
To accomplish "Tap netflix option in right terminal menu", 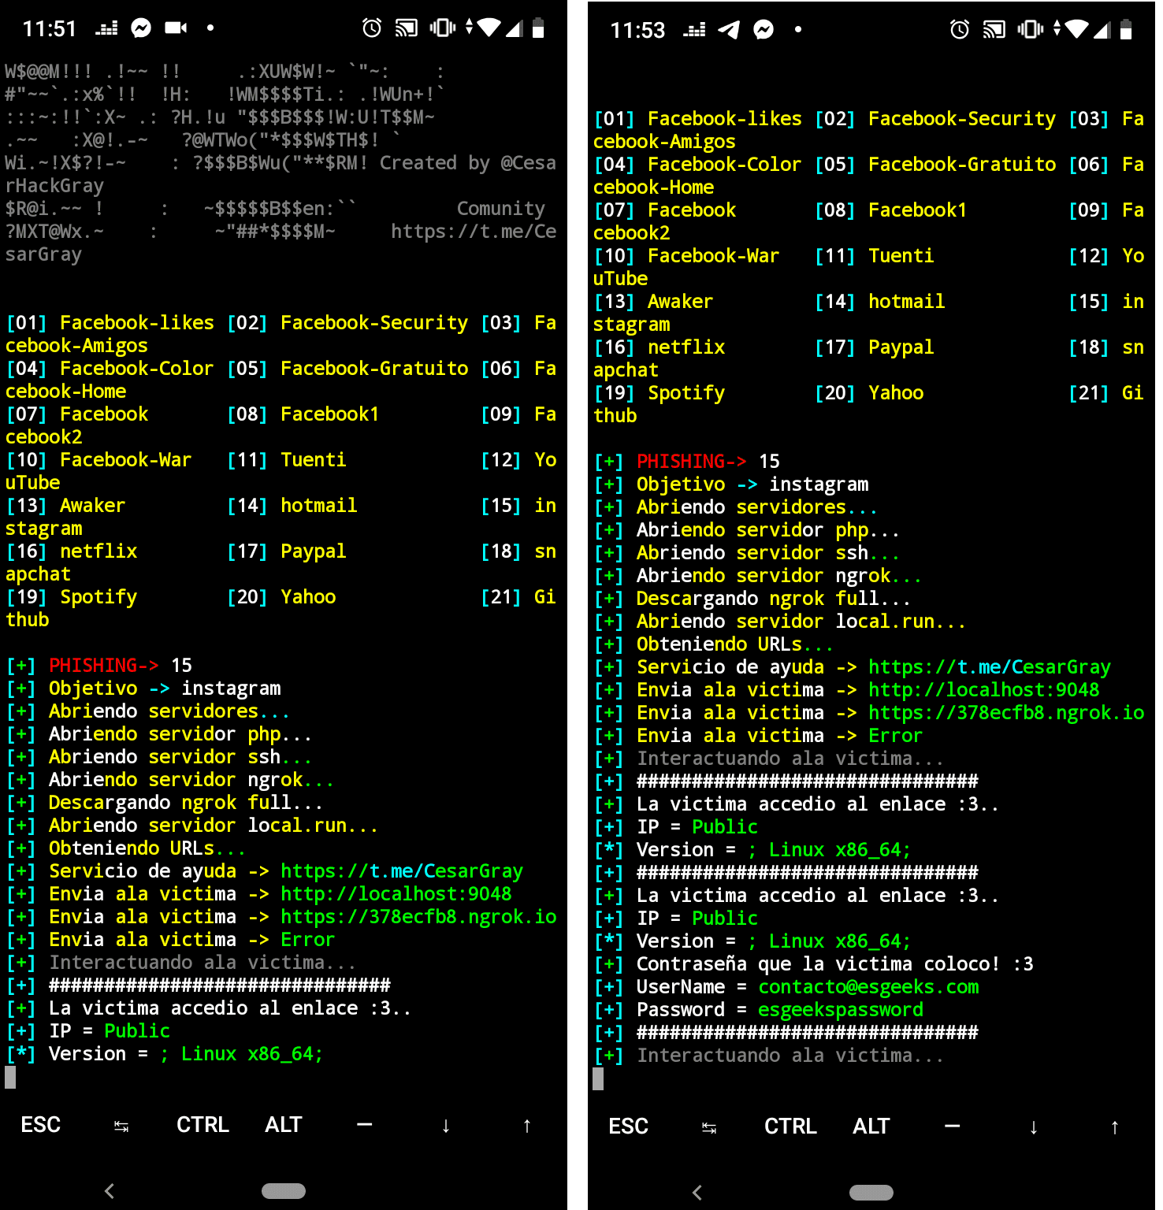I will pos(686,347).
